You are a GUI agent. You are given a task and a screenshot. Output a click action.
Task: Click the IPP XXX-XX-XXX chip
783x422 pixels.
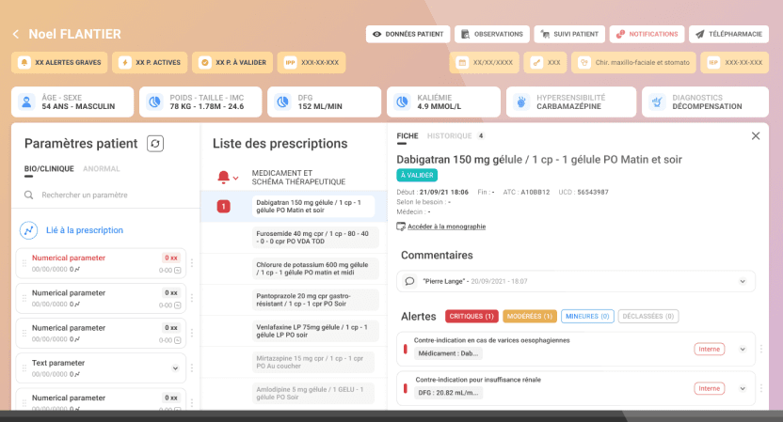[x=312, y=62]
